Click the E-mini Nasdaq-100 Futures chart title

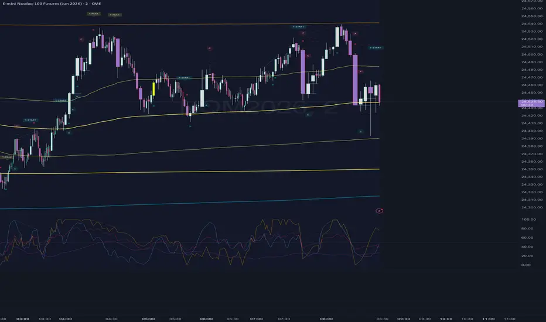(52, 4)
